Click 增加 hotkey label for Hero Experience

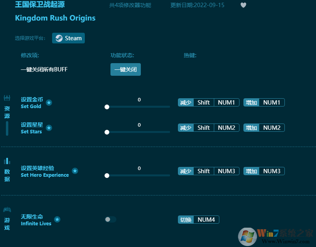coord(251,171)
